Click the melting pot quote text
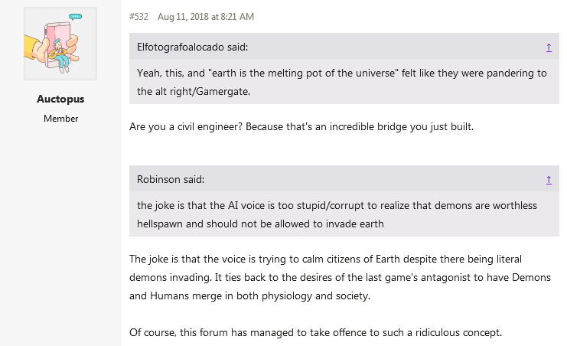567x346 pixels. coord(342,82)
